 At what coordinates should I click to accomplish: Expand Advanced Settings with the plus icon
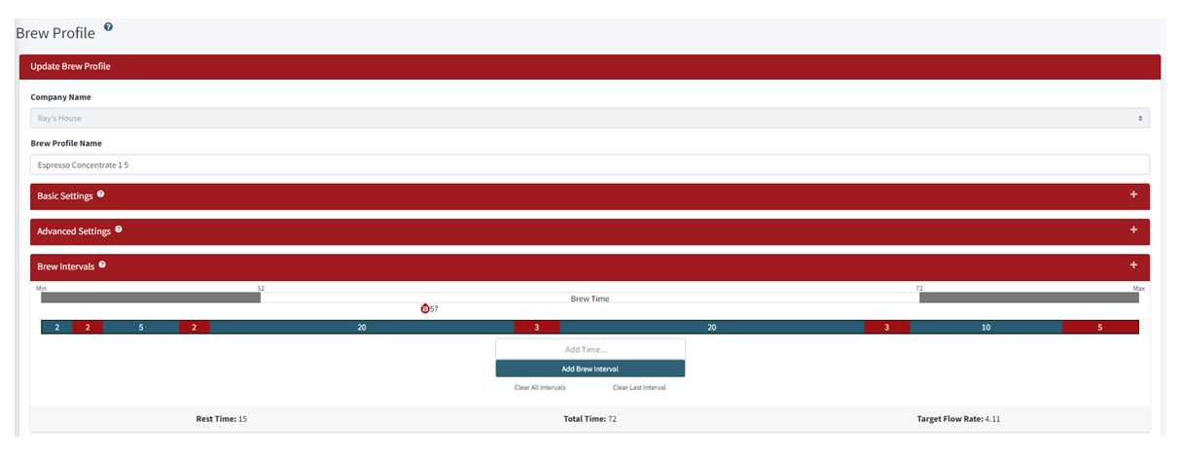(x=1133, y=230)
